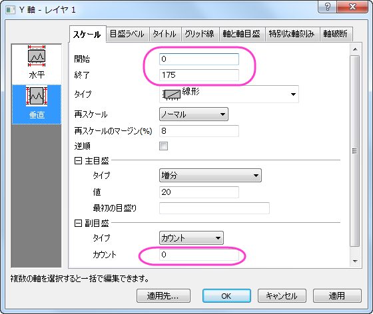
Task: Click the 副目盛 カウント input field
Action: pos(199,255)
